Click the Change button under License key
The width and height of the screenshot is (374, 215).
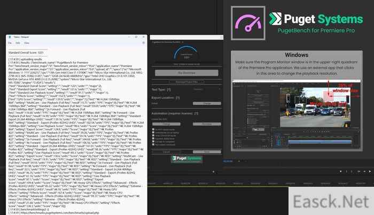pyautogui.click(x=166, y=124)
